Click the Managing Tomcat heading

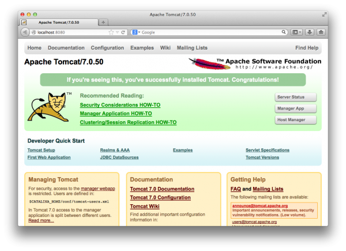pos(54,179)
